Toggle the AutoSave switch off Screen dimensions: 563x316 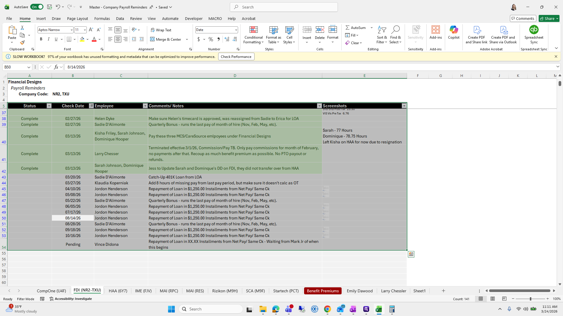coord(37,7)
